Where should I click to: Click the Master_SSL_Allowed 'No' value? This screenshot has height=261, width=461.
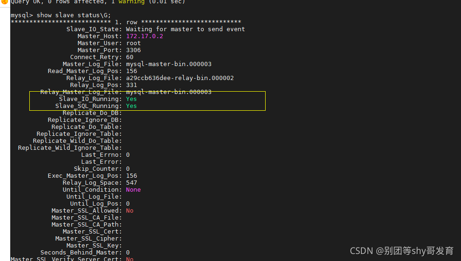[129, 211]
